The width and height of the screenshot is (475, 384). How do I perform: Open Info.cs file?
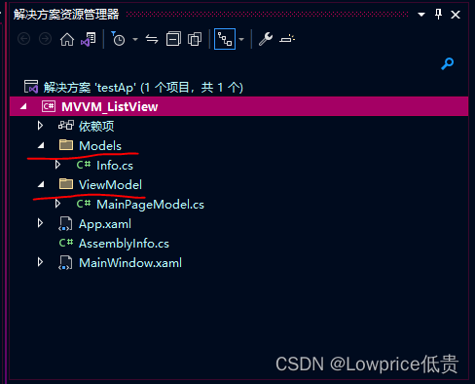point(115,166)
